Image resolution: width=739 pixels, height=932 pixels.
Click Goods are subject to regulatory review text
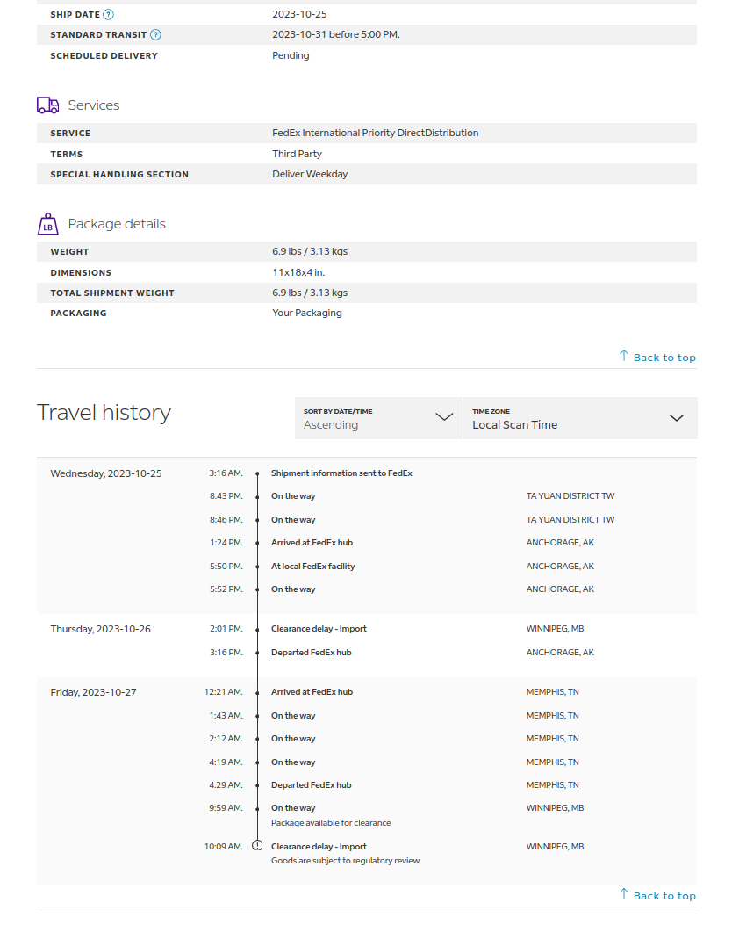coord(346,861)
